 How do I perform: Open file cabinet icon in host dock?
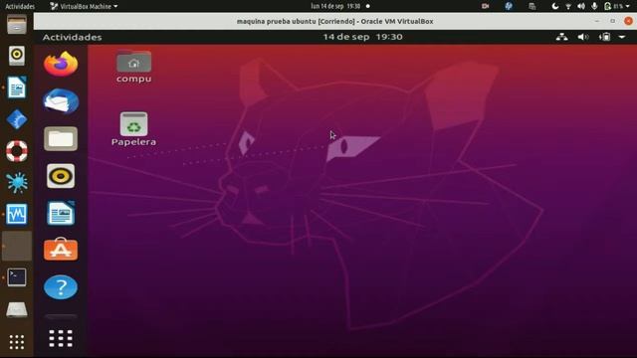17,24
